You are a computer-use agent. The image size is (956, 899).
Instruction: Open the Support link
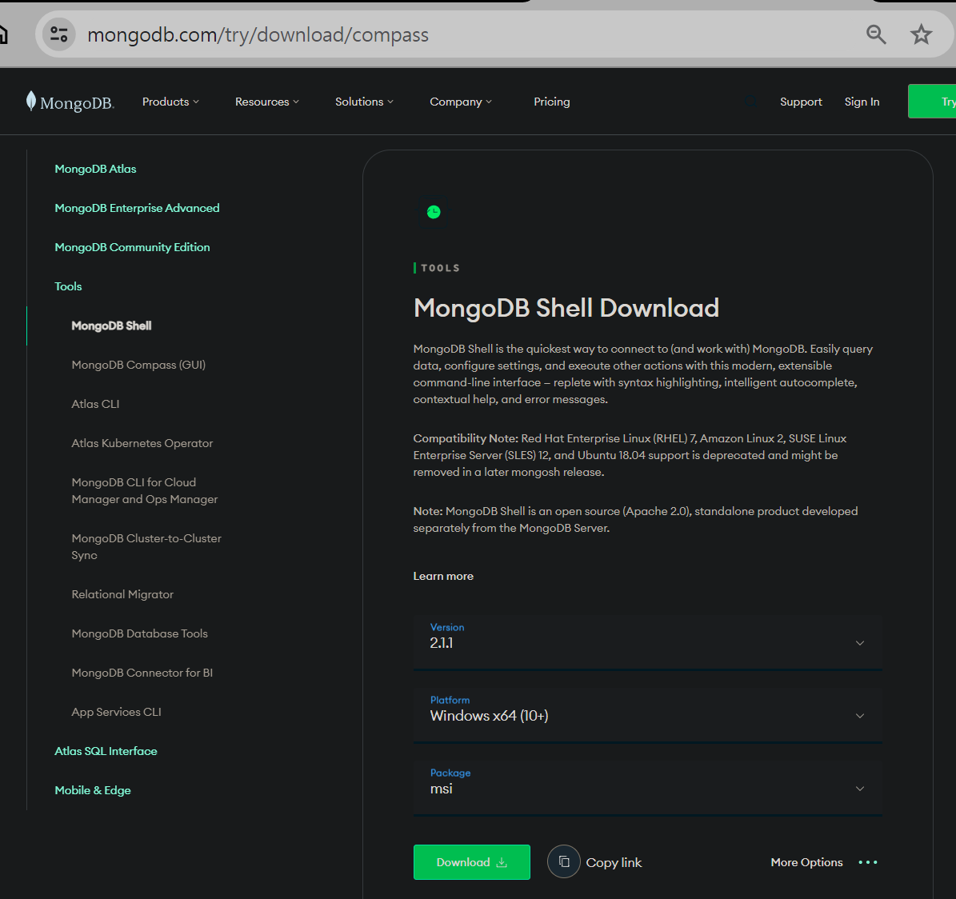[801, 102]
